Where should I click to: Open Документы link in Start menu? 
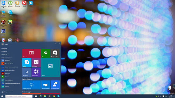pos(4,51)
